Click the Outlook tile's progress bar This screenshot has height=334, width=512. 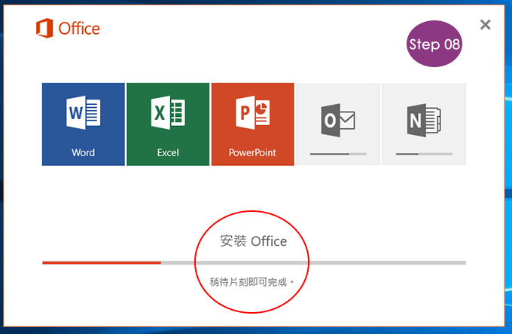click(338, 154)
